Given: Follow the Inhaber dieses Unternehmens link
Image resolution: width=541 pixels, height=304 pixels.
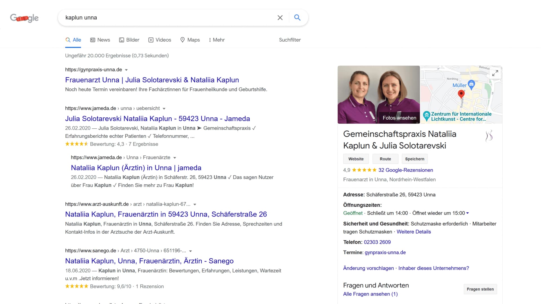Looking at the screenshot, I should coord(433,268).
